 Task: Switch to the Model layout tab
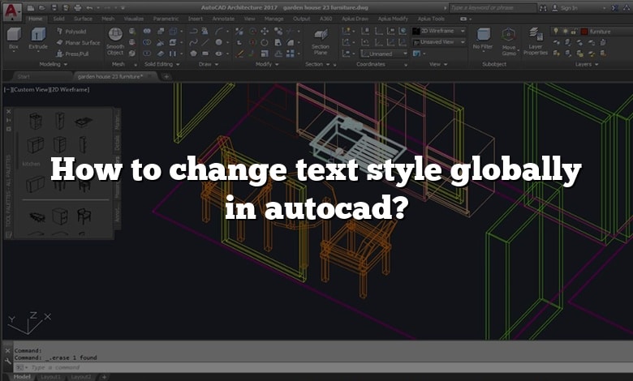22,377
